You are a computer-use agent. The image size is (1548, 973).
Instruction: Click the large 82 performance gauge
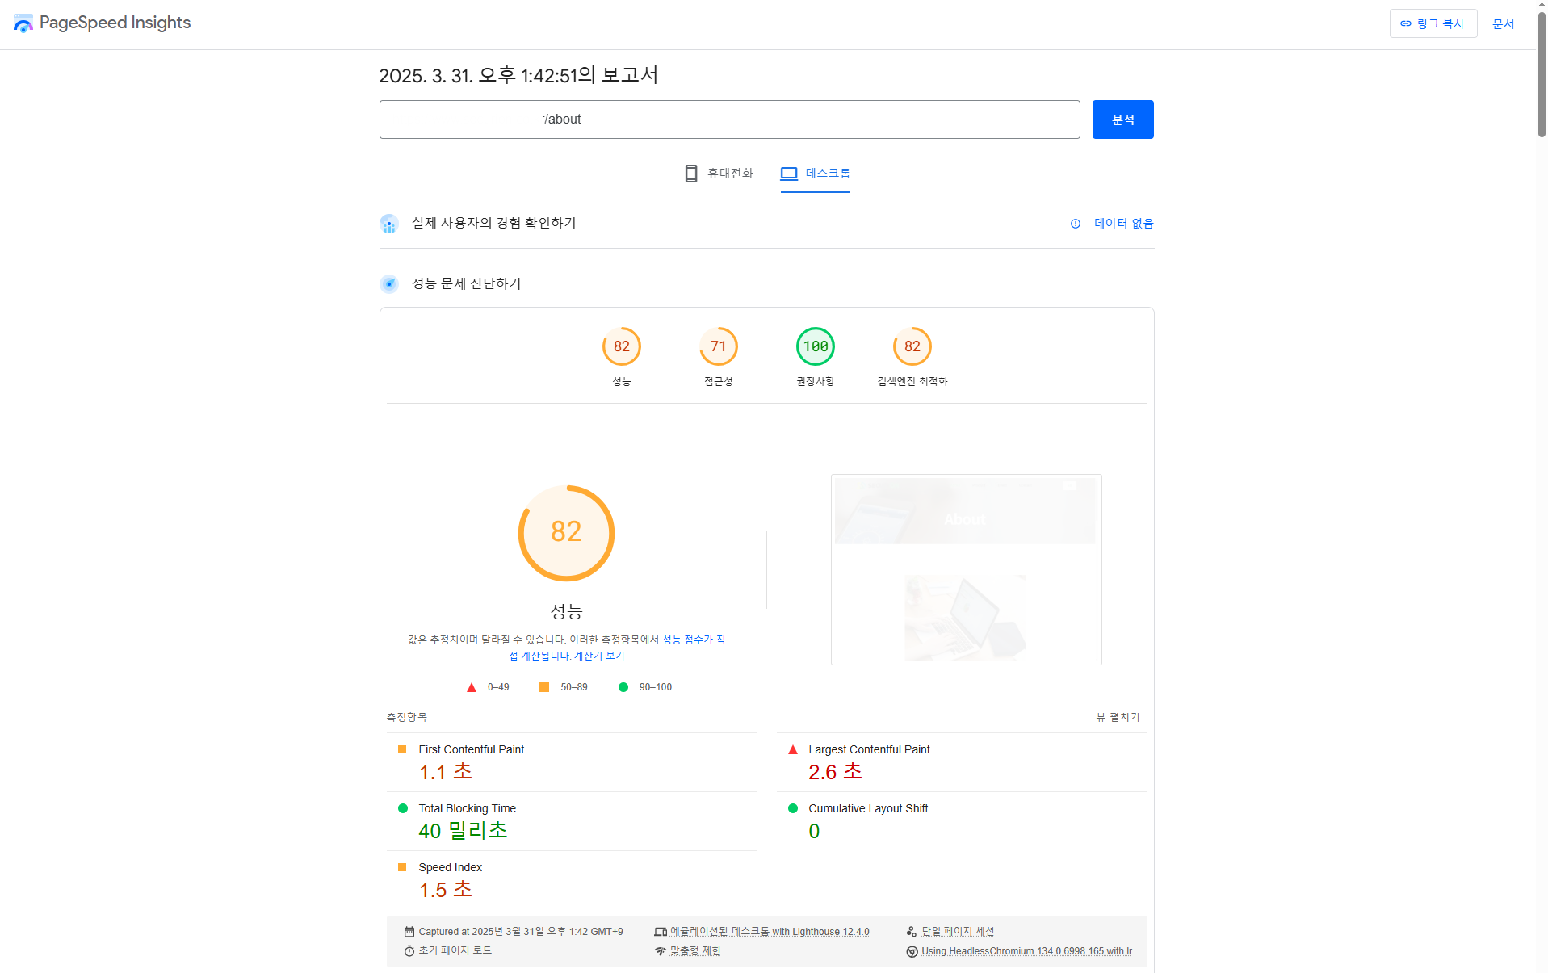567,533
